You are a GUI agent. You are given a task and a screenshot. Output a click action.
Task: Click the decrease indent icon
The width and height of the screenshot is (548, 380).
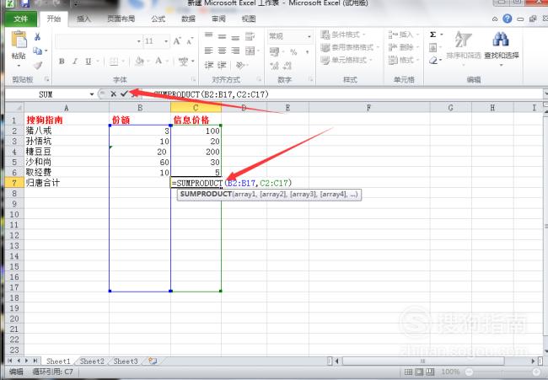point(209,65)
